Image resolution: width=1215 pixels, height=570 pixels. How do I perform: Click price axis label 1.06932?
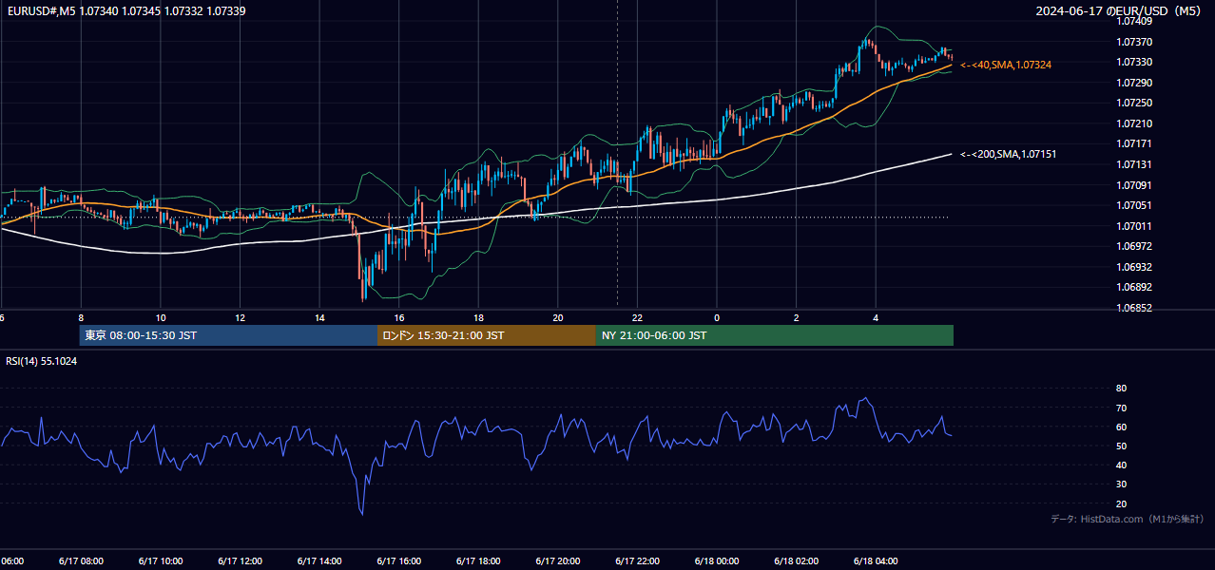pos(1133,267)
